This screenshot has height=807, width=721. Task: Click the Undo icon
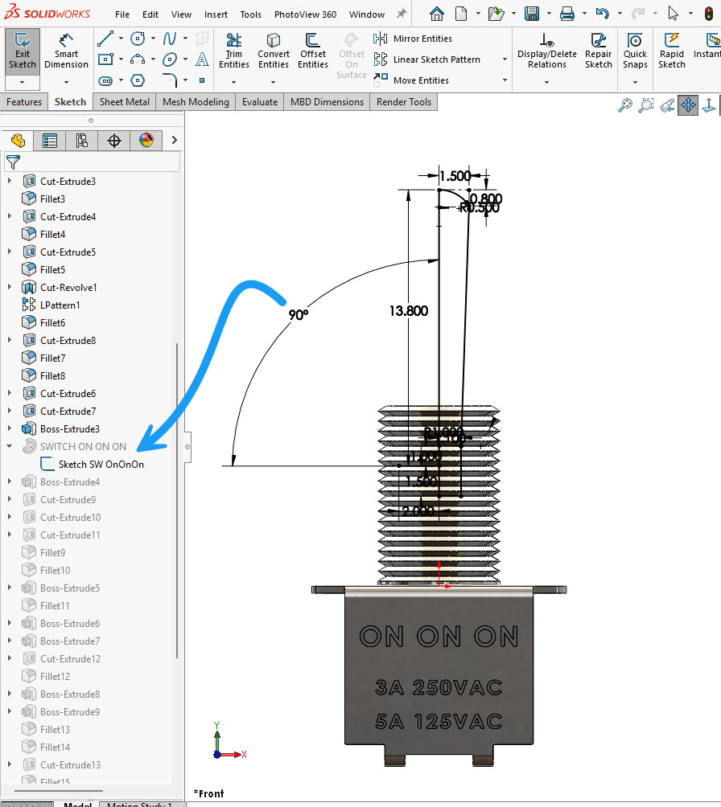pyautogui.click(x=602, y=14)
